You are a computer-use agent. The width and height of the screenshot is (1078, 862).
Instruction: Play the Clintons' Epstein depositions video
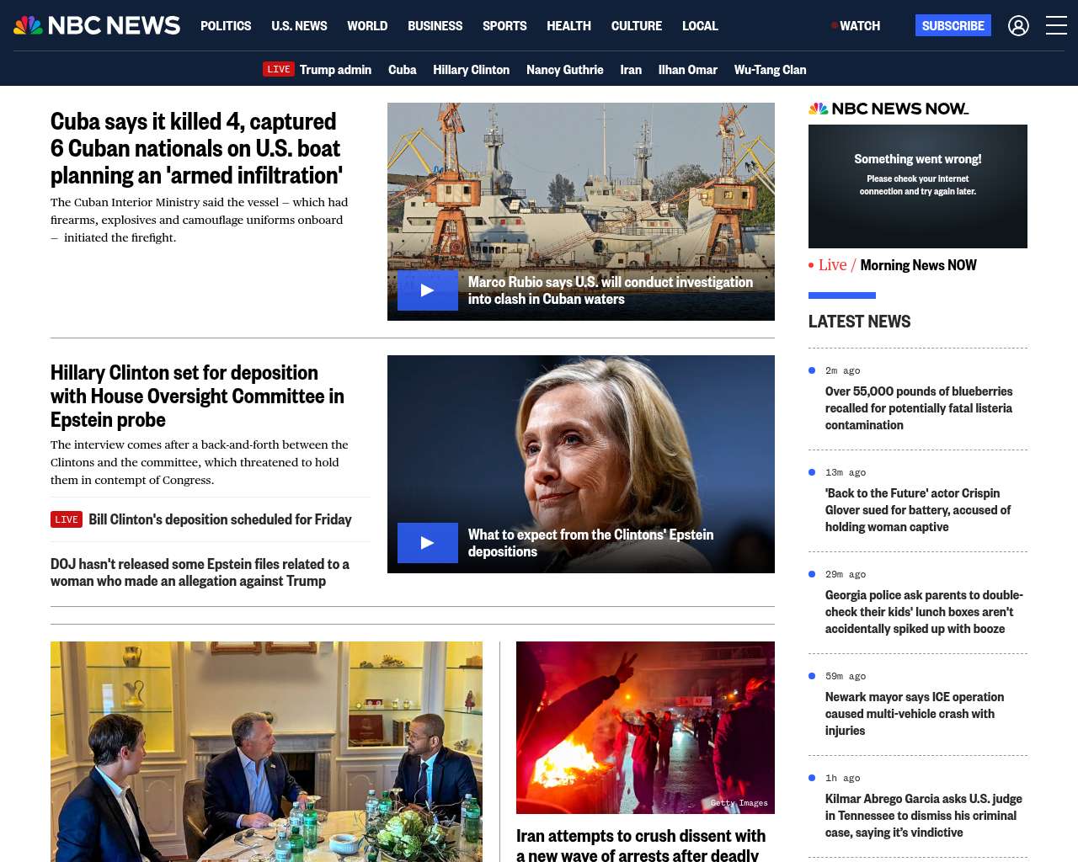pos(428,543)
